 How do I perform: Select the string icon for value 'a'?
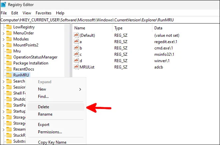(x=76, y=42)
